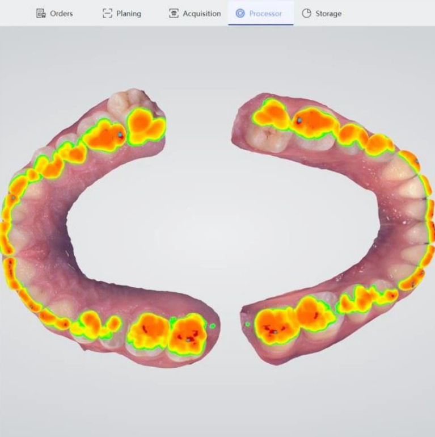
Task: Pick the red-spotted last molar at left arch bottom
Action: 188,334
